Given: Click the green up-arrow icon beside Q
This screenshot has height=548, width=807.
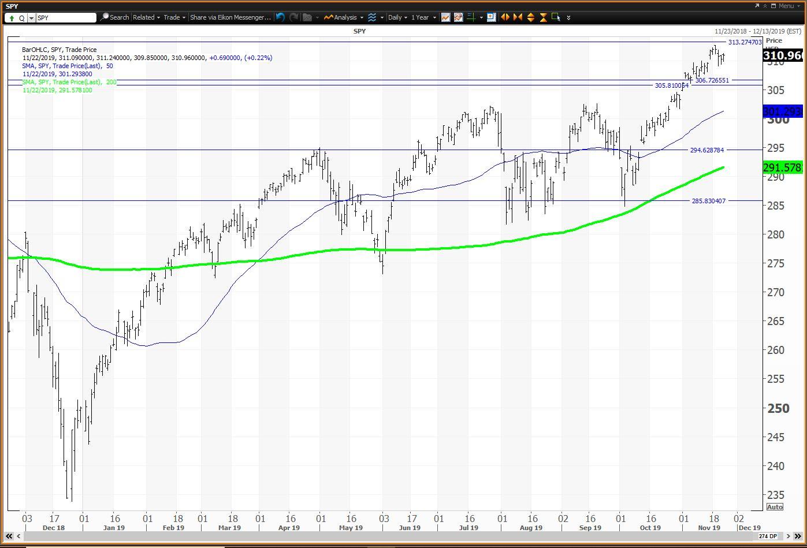Looking at the screenshot, I should tap(12, 18).
